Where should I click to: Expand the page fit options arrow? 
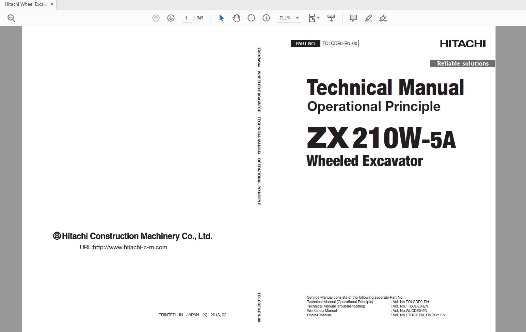coord(318,18)
